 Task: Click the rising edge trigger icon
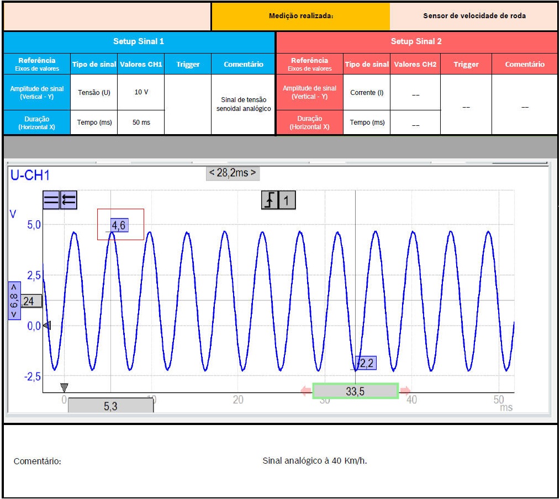tap(269, 200)
